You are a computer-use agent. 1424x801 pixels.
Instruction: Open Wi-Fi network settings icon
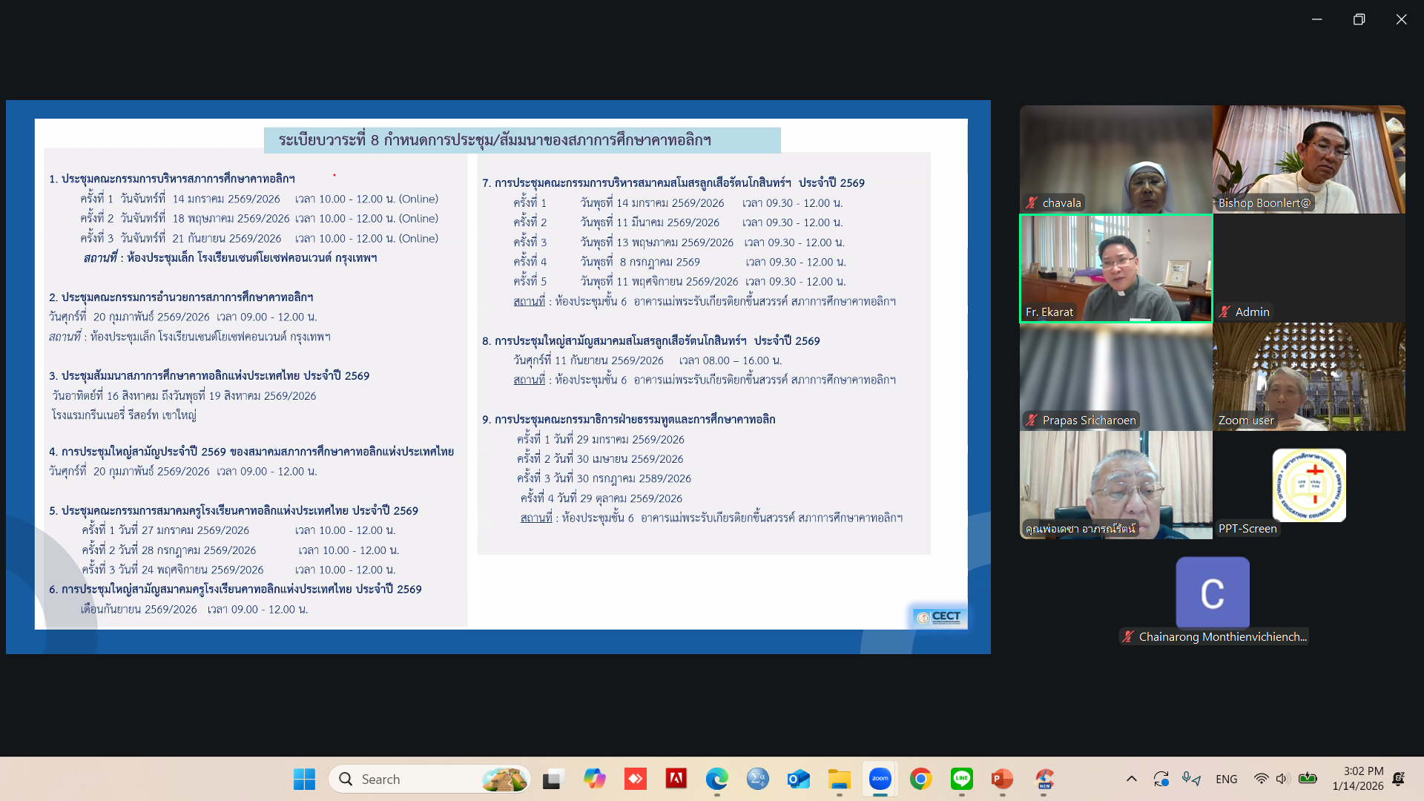pos(1261,779)
